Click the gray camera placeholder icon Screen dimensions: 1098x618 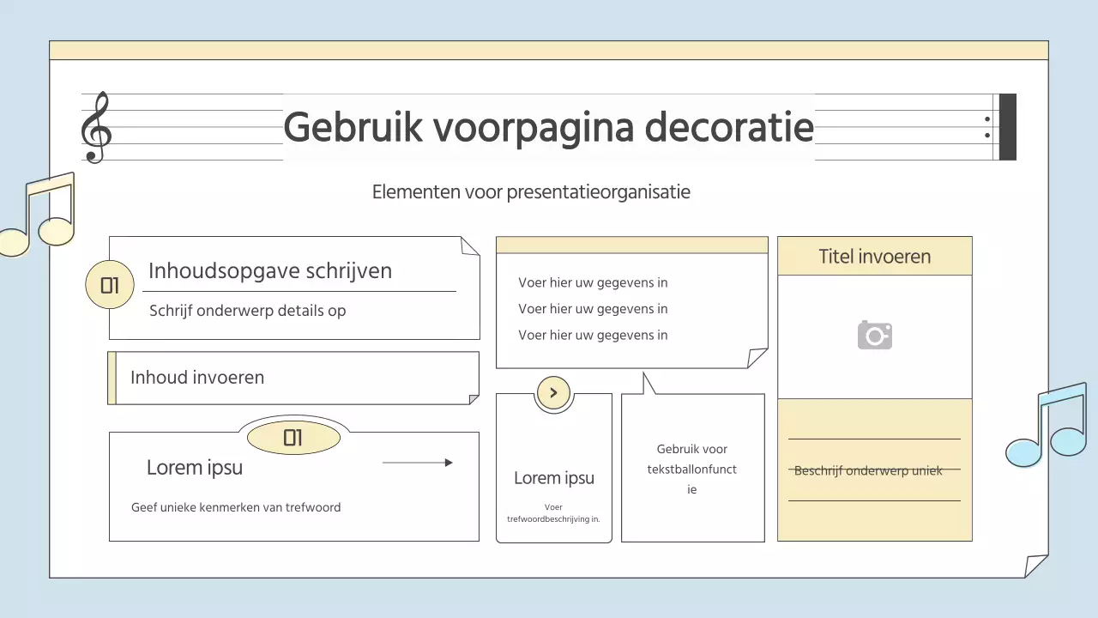(874, 335)
